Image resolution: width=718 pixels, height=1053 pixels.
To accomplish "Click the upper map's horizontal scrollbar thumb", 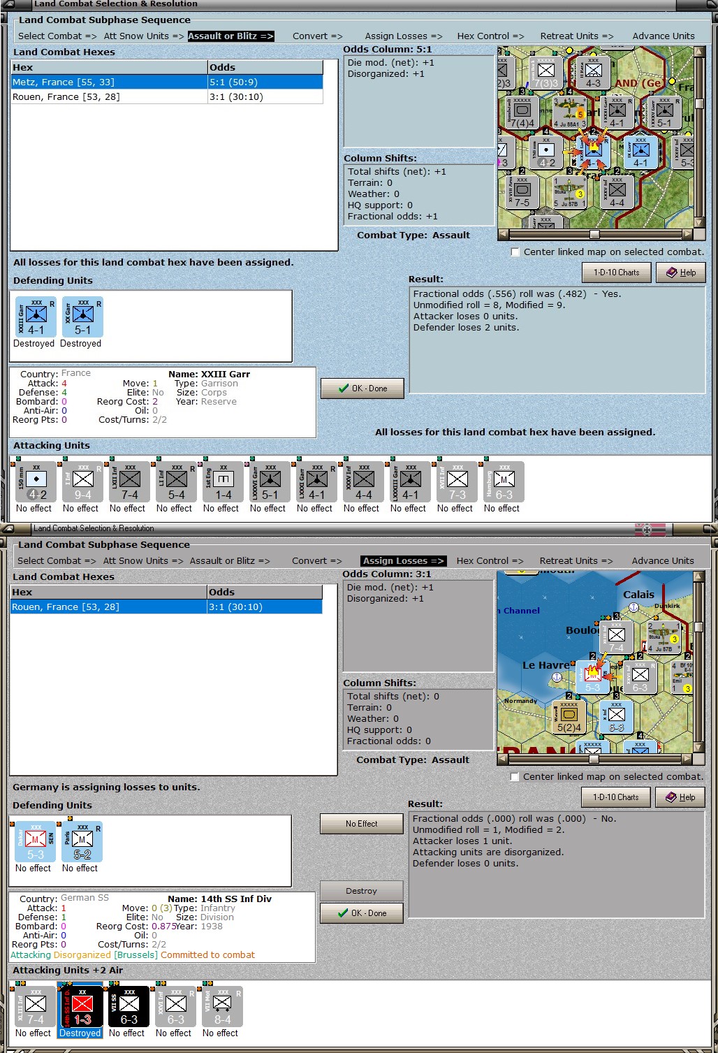I will pos(594,235).
